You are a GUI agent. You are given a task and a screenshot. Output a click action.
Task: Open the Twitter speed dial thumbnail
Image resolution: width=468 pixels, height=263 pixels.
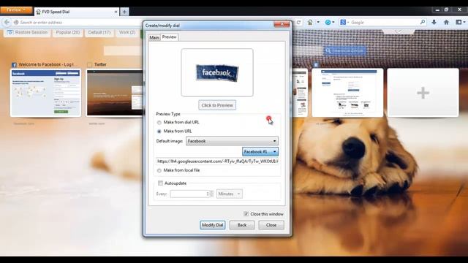coord(115,93)
